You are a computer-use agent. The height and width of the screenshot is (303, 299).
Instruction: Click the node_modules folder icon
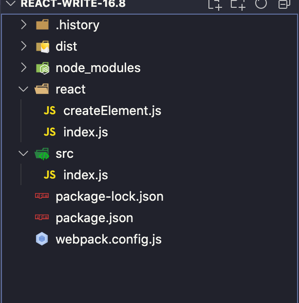click(x=42, y=68)
